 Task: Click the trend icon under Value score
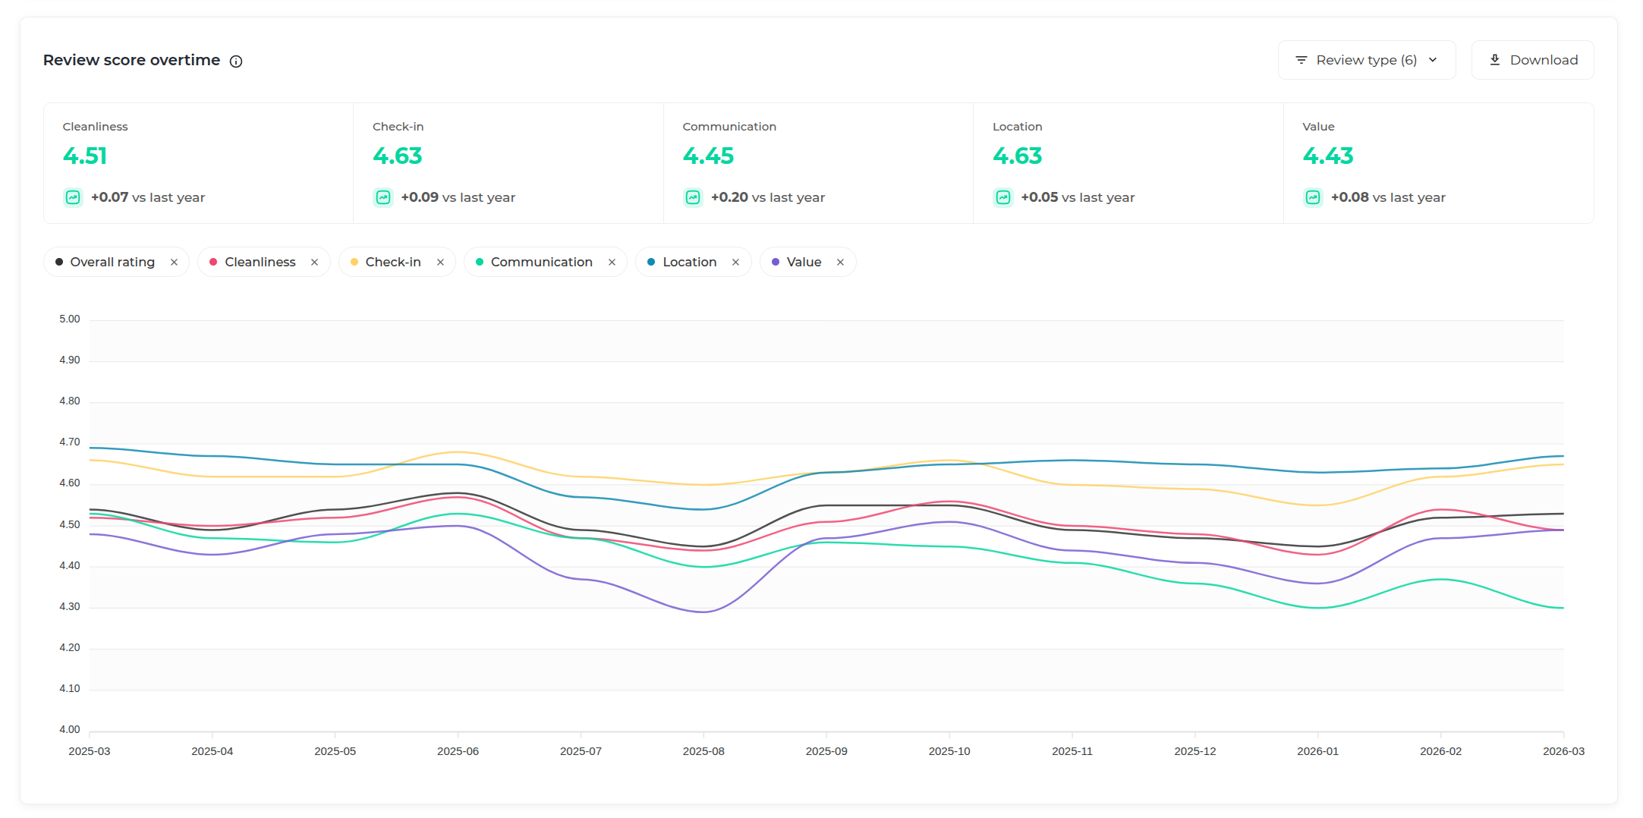point(1313,197)
